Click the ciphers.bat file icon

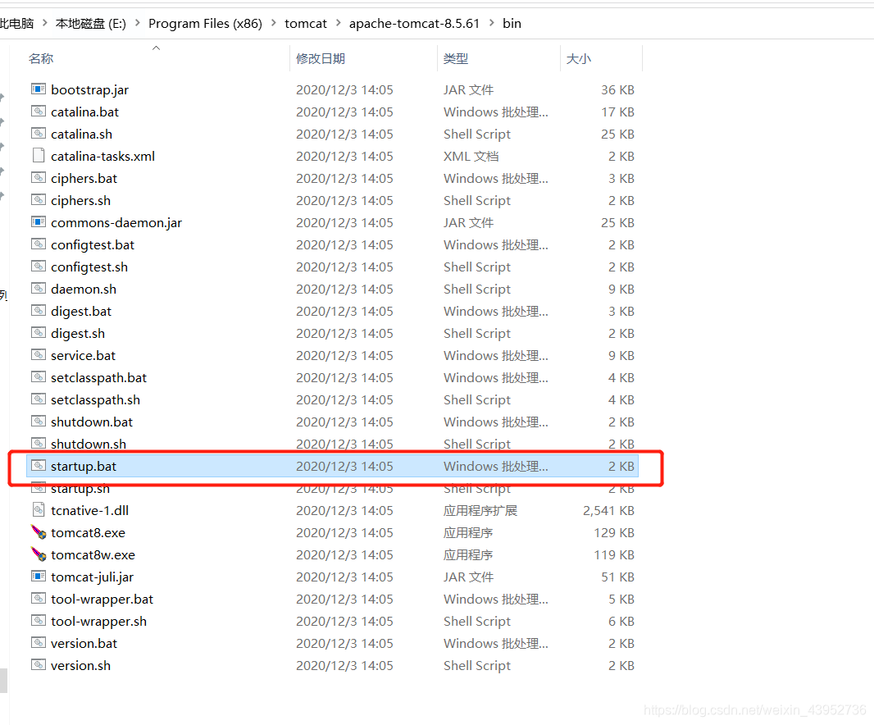tap(39, 178)
